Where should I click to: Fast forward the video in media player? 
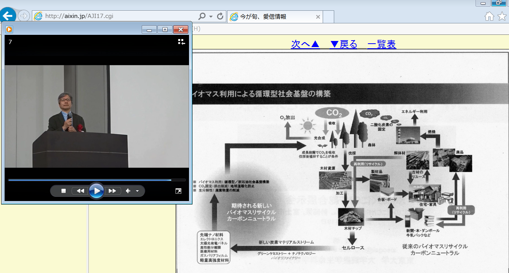click(113, 191)
